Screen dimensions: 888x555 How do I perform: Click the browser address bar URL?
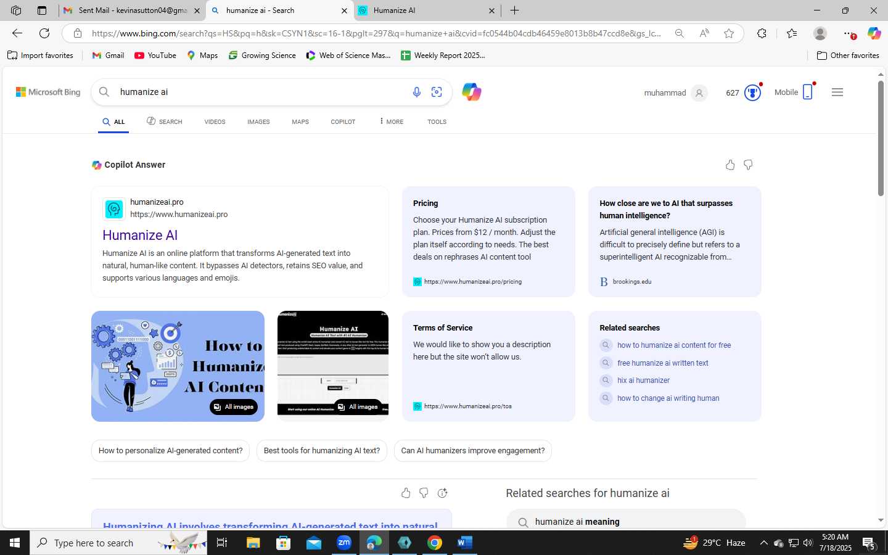376,33
